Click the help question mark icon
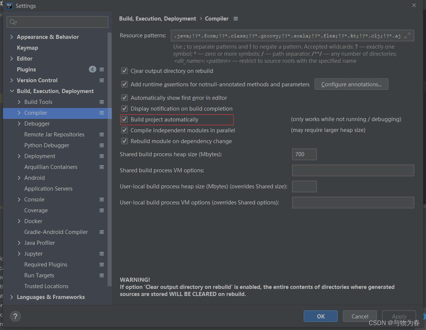This screenshot has height=330, width=426. point(15,316)
